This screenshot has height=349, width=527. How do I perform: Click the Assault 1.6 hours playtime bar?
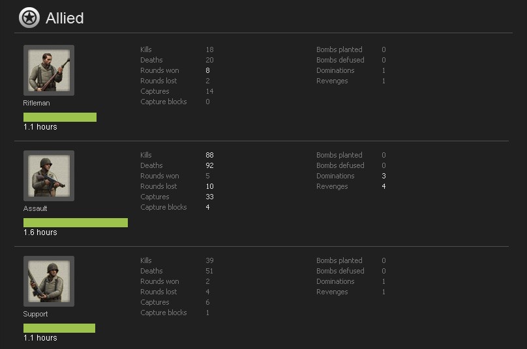[x=76, y=223]
